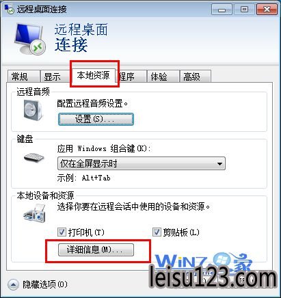This screenshot has width=281, height=298.
Task: Switch to the 显示 tab
Action: tap(55, 77)
